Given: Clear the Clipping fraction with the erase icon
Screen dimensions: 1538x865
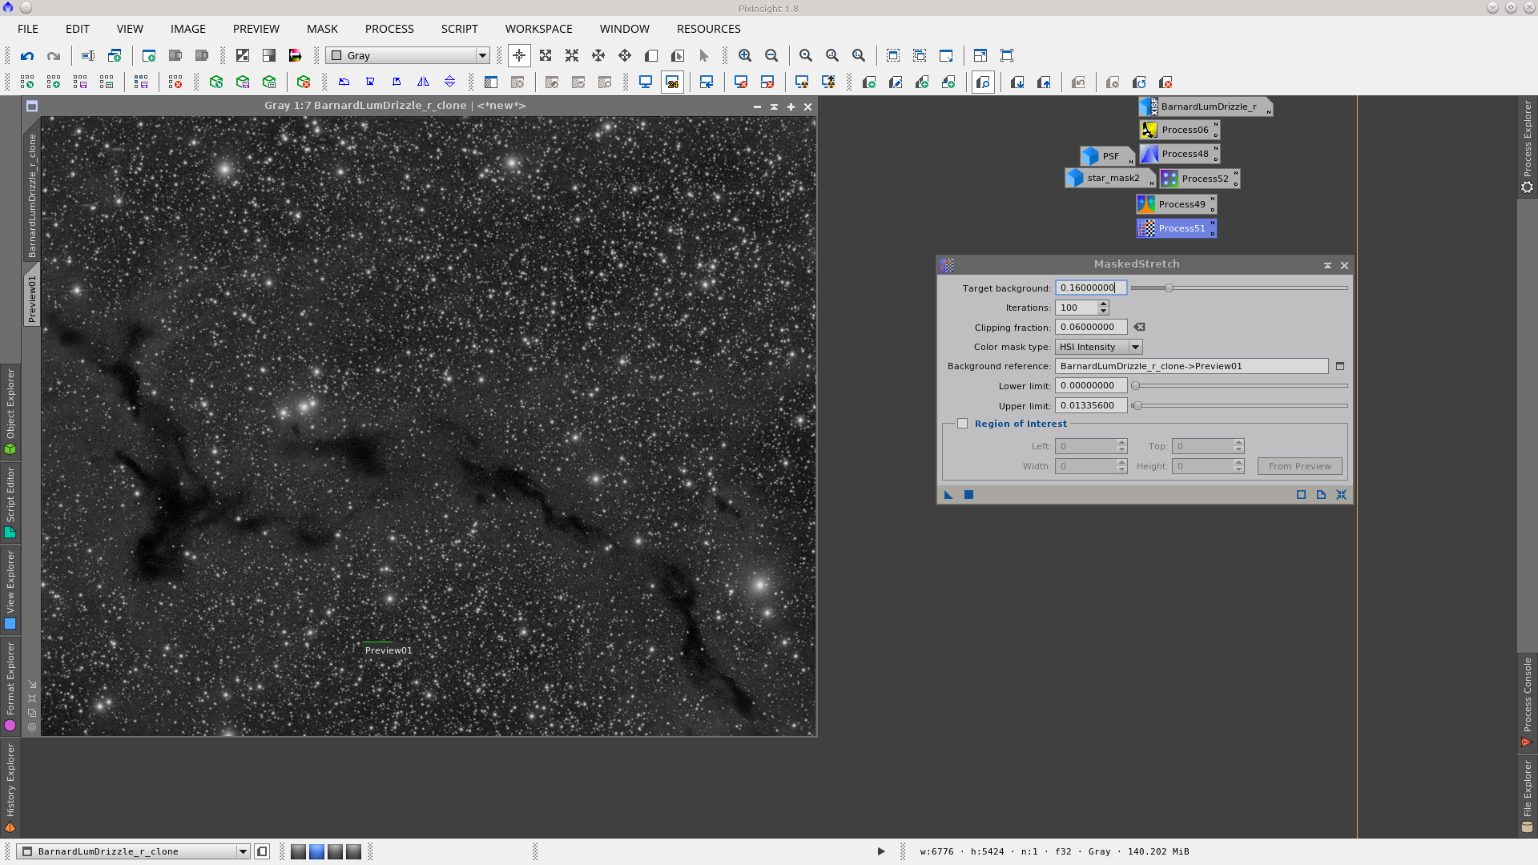Looking at the screenshot, I should 1140,327.
